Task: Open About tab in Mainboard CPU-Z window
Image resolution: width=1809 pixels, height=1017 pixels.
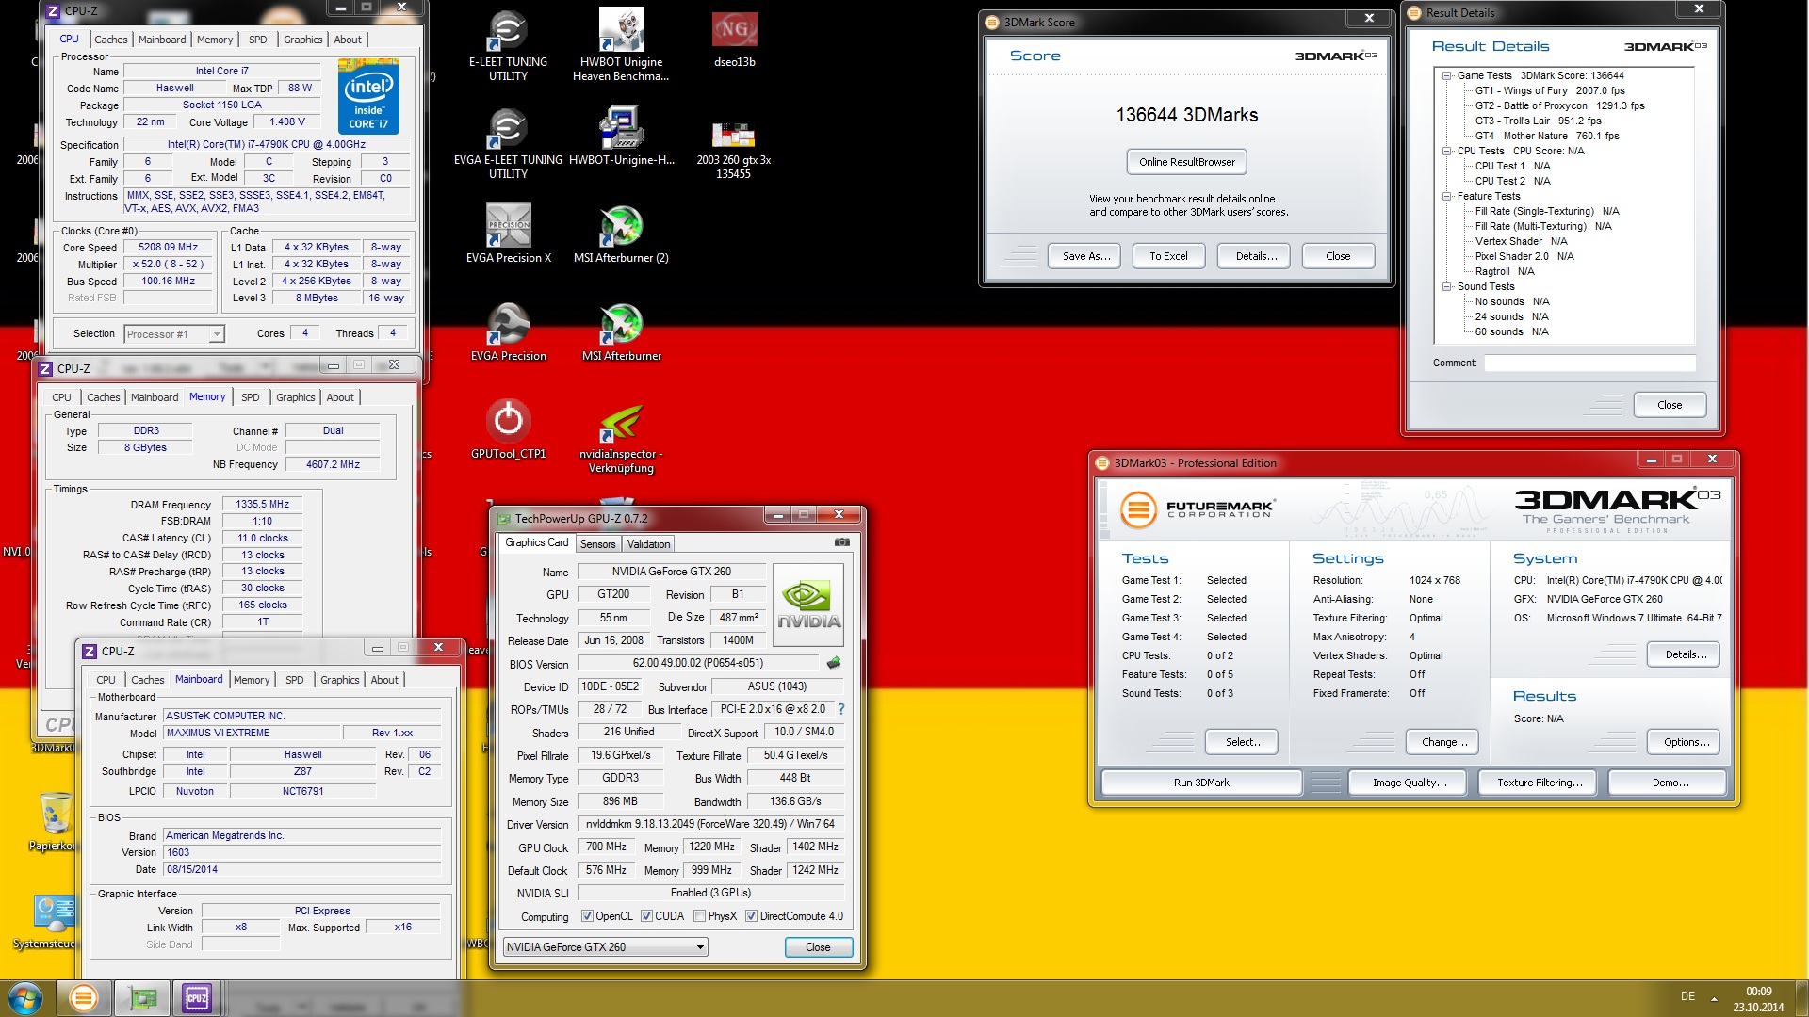Action: [x=383, y=680]
